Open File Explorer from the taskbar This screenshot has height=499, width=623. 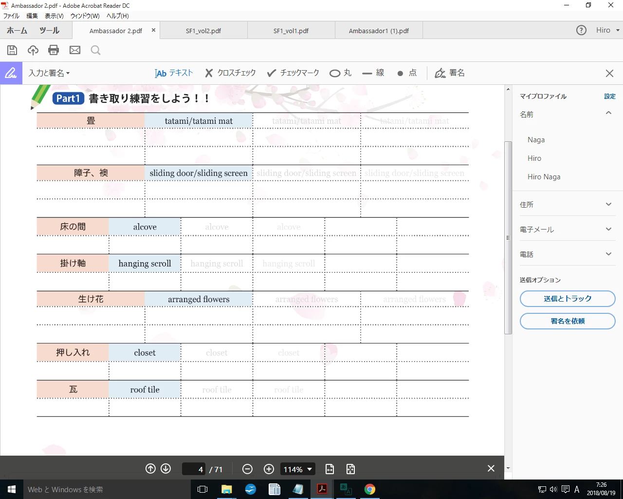coord(226,489)
